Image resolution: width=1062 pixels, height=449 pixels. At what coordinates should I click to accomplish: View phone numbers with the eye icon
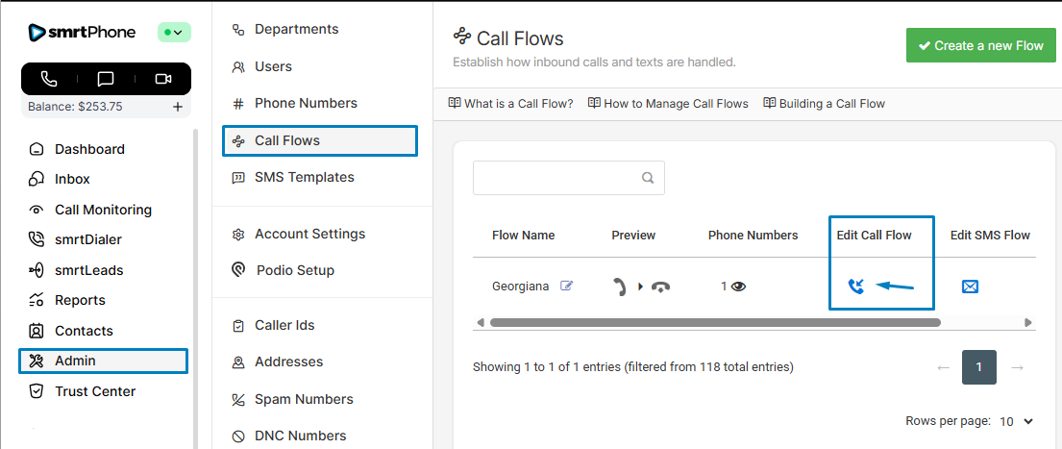pyautogui.click(x=738, y=287)
